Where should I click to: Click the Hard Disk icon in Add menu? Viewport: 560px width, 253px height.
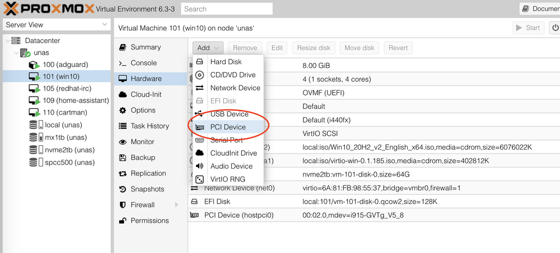pyautogui.click(x=199, y=61)
